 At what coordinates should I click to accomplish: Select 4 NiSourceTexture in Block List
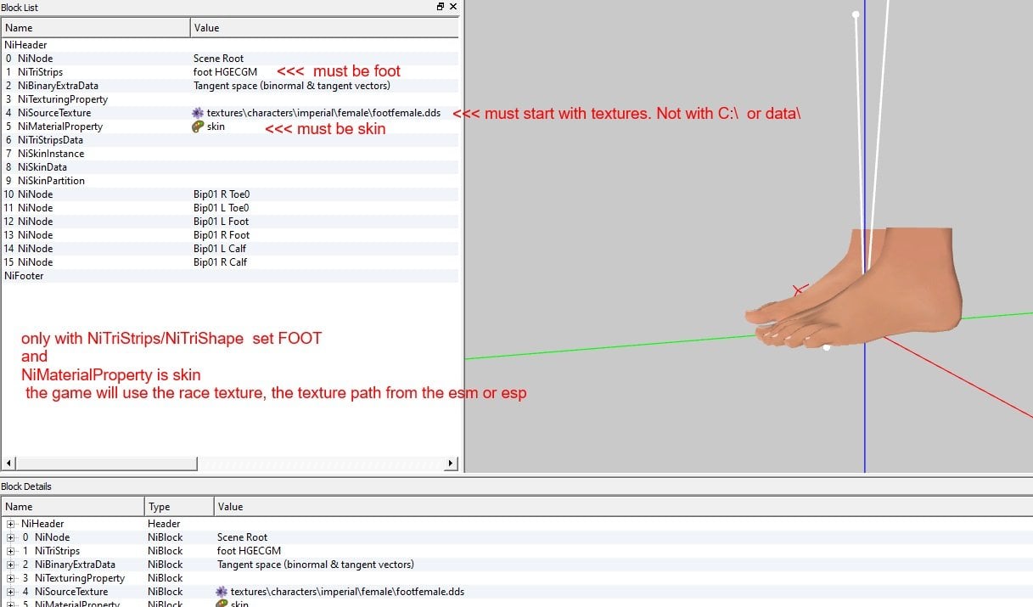pos(229,113)
